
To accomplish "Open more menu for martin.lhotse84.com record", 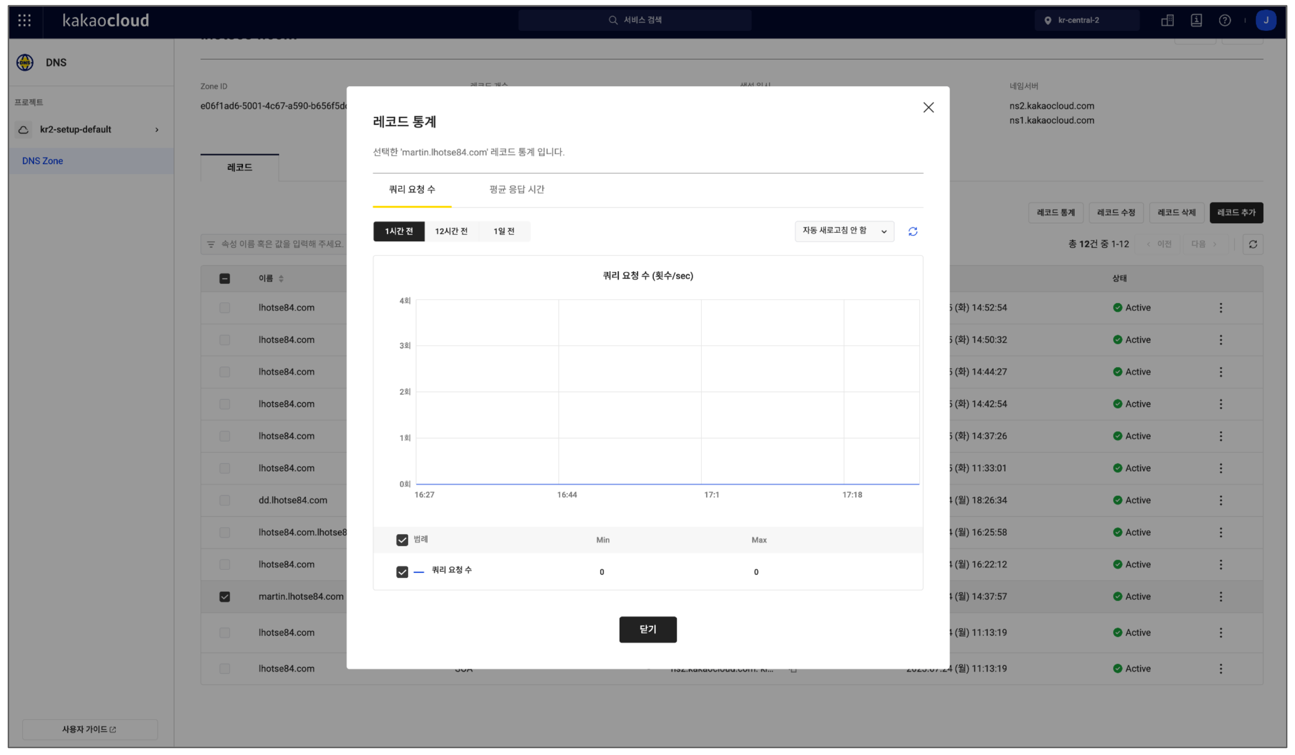I will 1221,596.
